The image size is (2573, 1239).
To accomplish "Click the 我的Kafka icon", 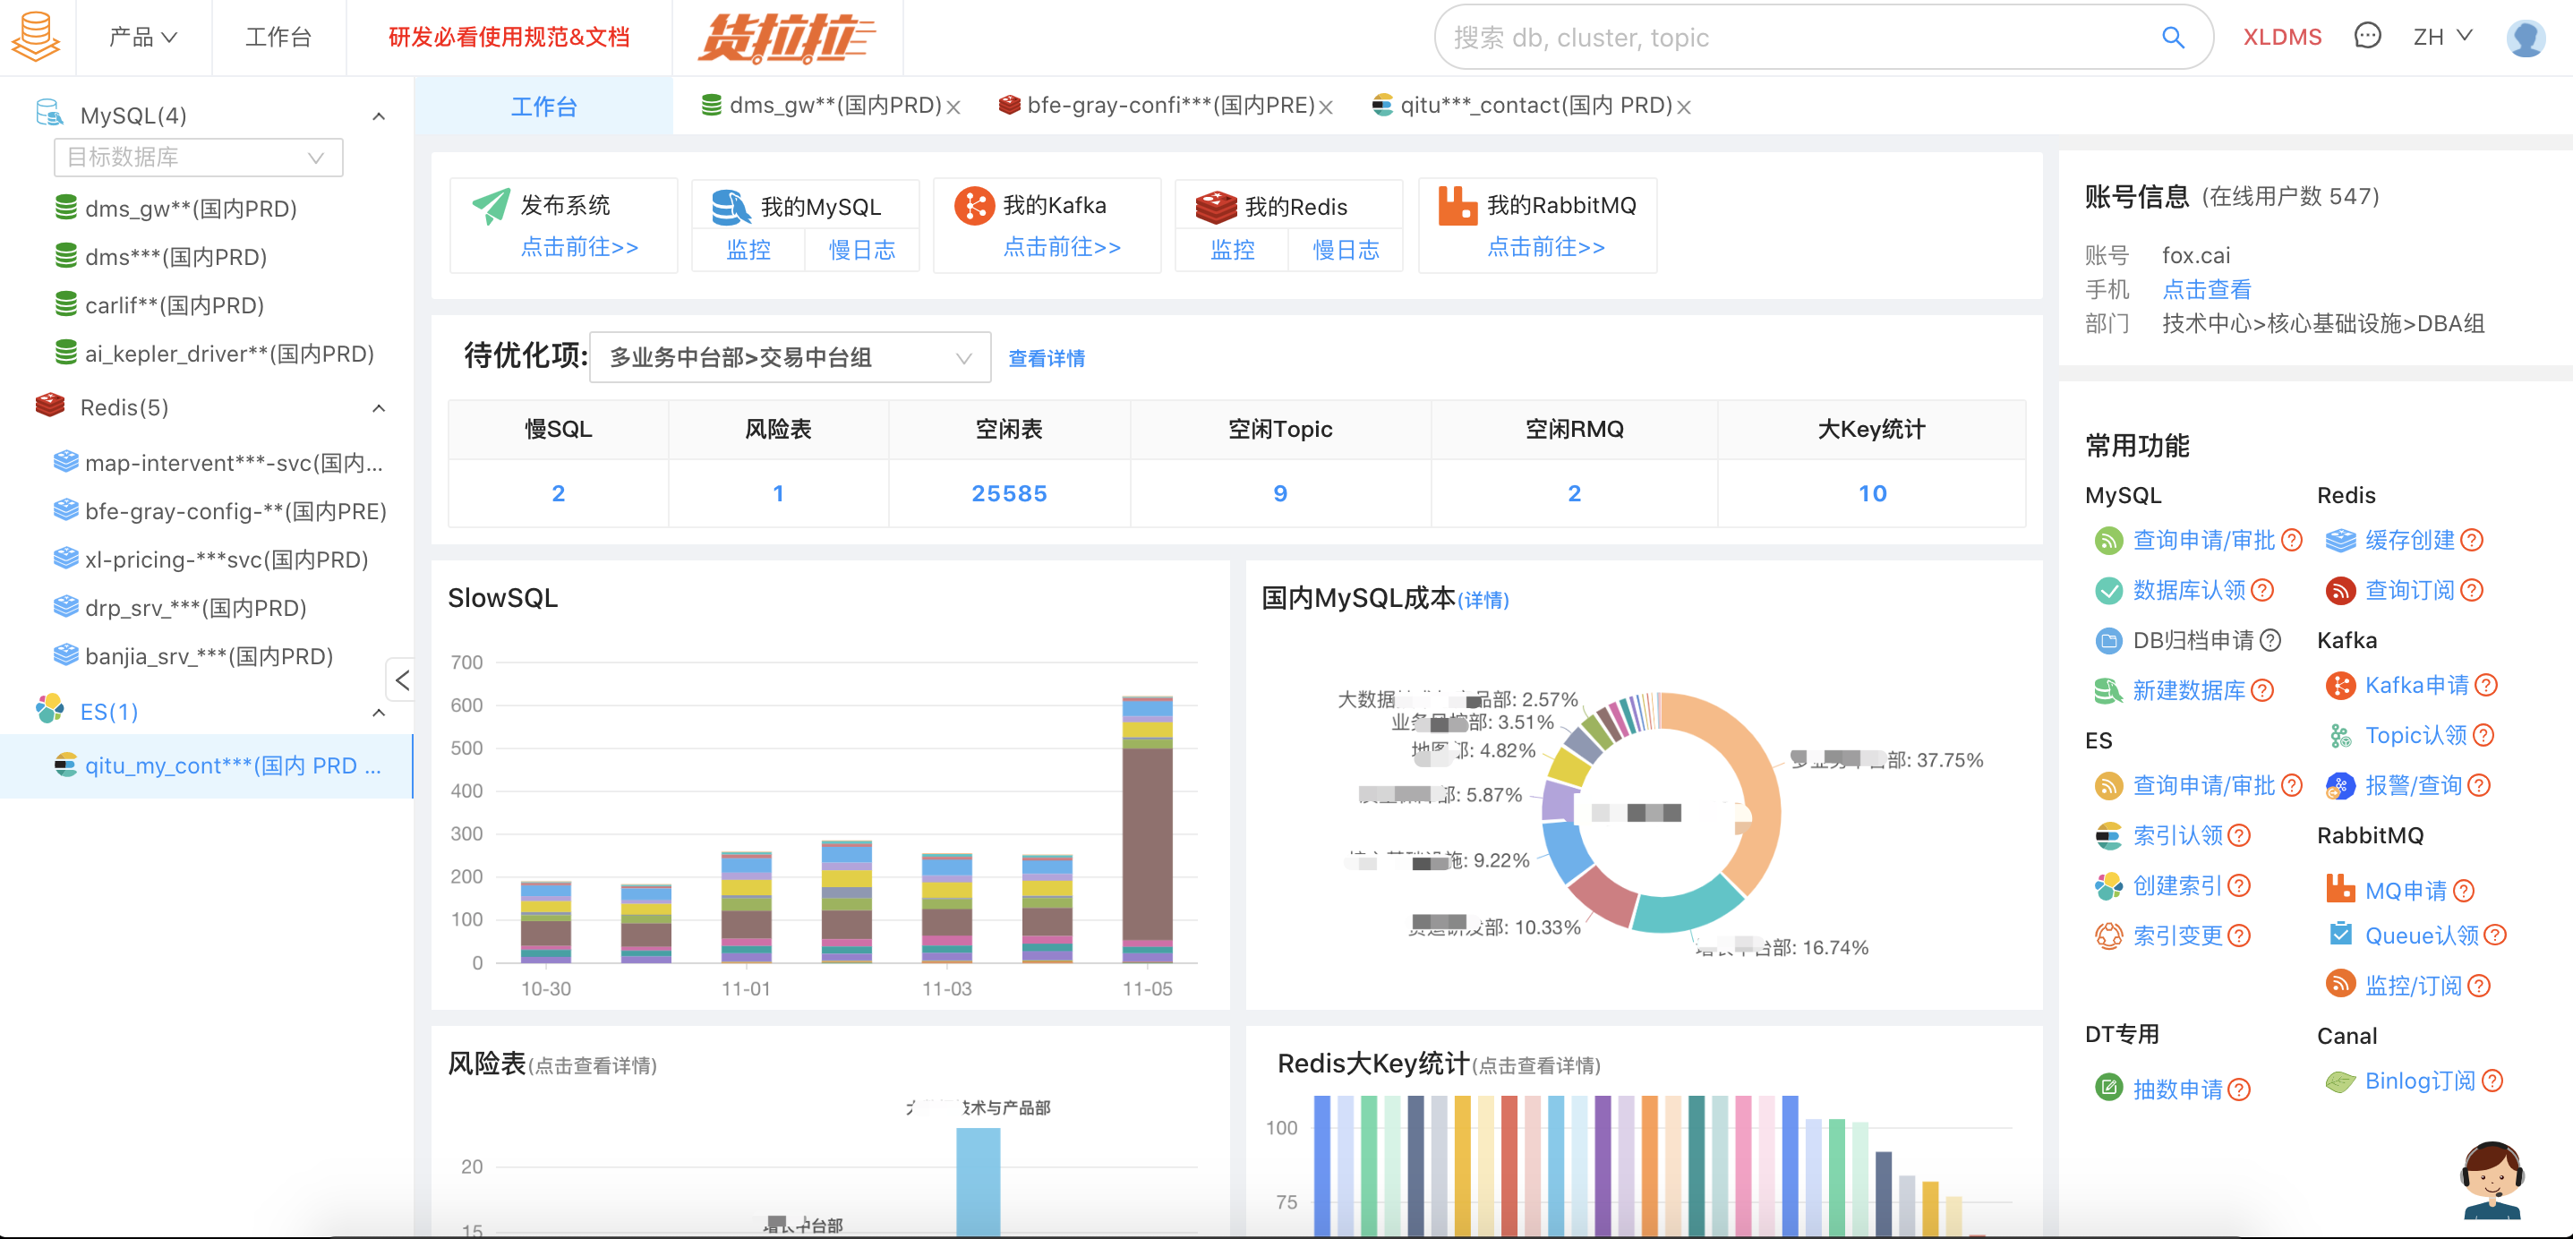I will pyautogui.click(x=974, y=206).
